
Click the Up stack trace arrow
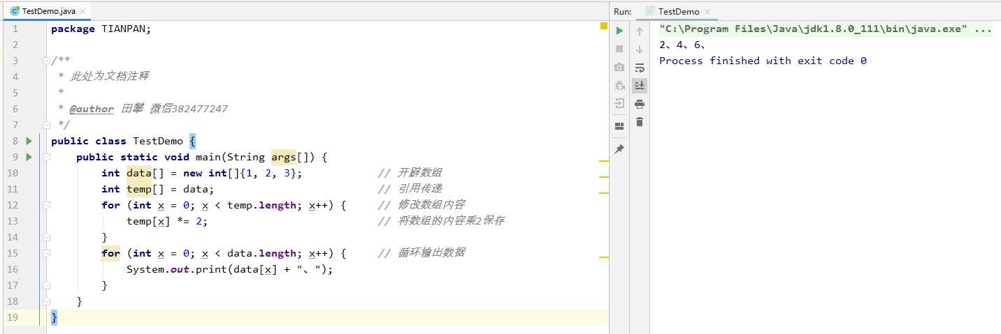click(640, 31)
